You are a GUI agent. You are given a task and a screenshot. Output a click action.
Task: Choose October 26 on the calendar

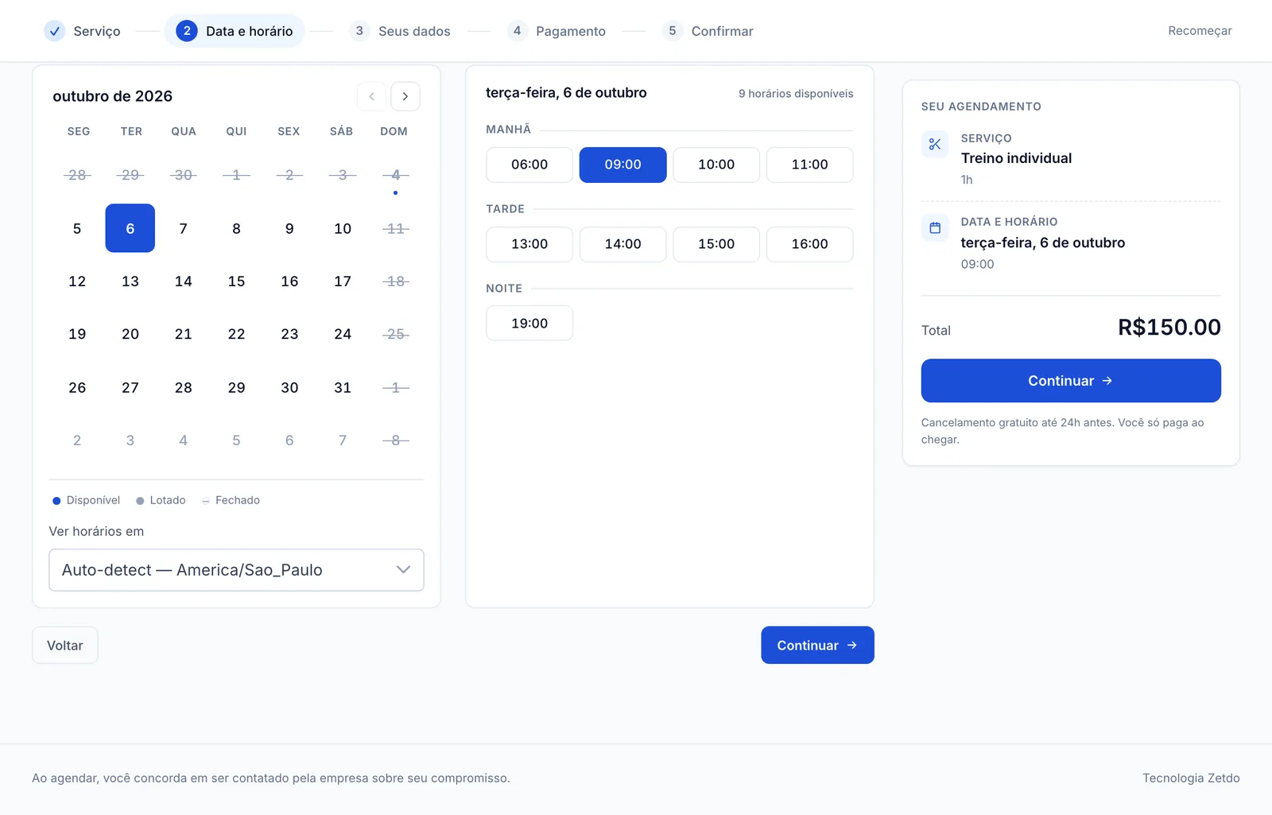point(77,387)
